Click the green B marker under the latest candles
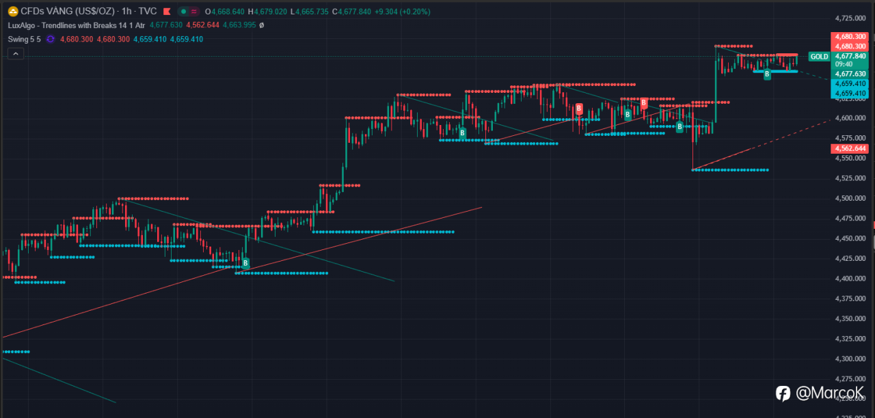This screenshot has width=875, height=418. [767, 74]
